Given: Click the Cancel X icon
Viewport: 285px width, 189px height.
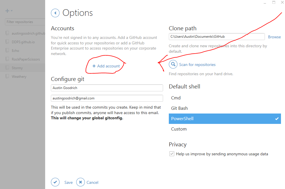Looking at the screenshot, I should point(81,182).
